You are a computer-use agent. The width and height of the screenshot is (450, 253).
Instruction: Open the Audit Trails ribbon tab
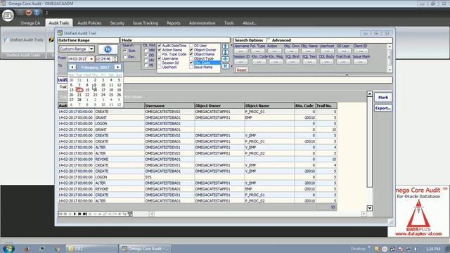(x=59, y=23)
